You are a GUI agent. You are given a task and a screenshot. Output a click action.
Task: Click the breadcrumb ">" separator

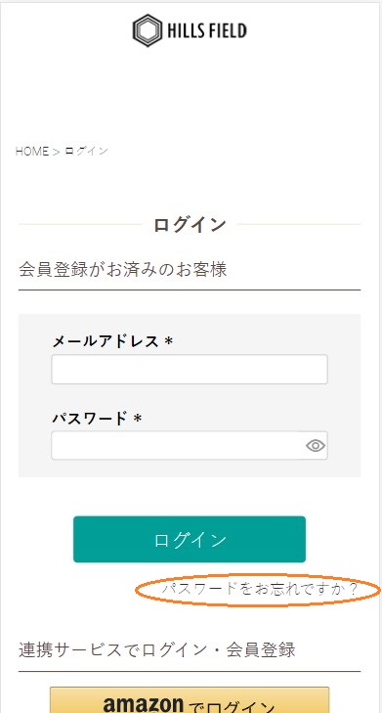57,152
